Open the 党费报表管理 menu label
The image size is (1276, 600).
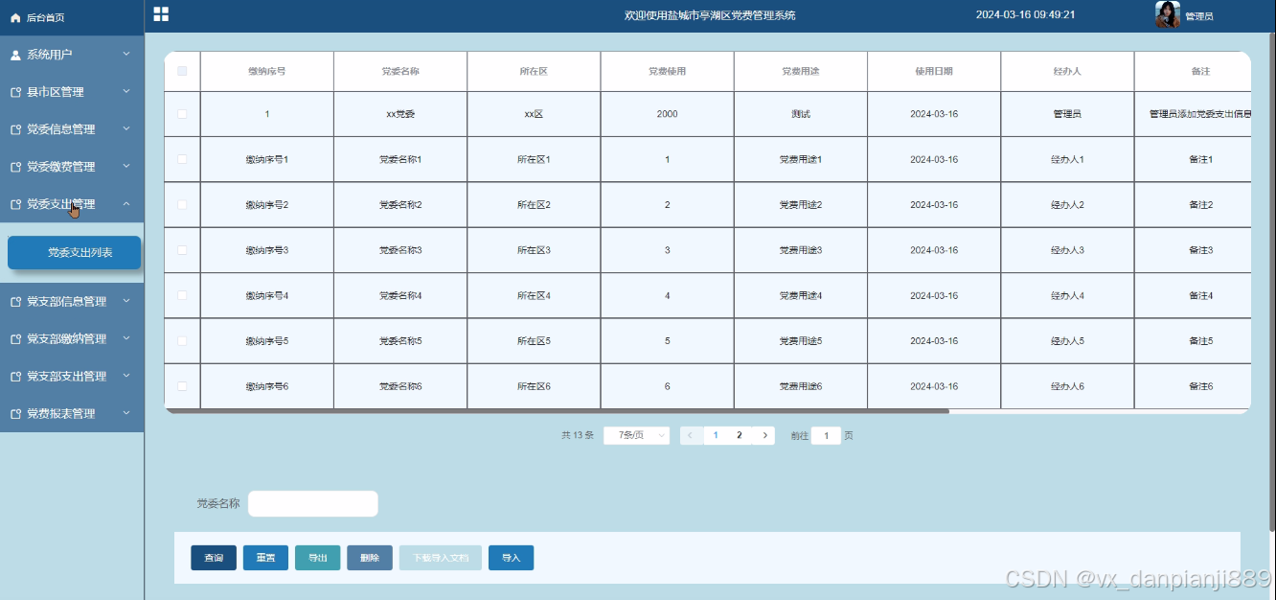tap(61, 413)
